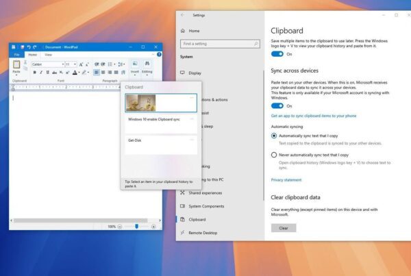Click the Cut scissors icon in WordPad
This screenshot has height=276, width=411.
(x=25, y=62)
